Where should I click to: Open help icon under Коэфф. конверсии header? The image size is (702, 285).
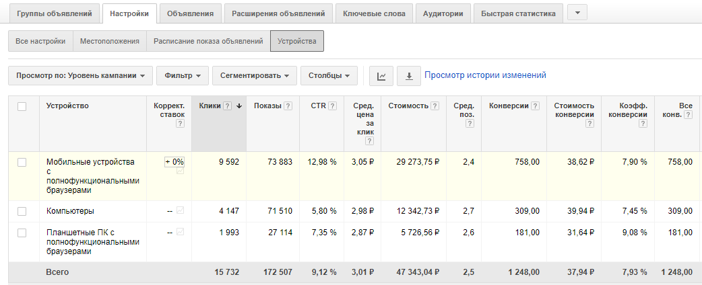tap(643, 124)
